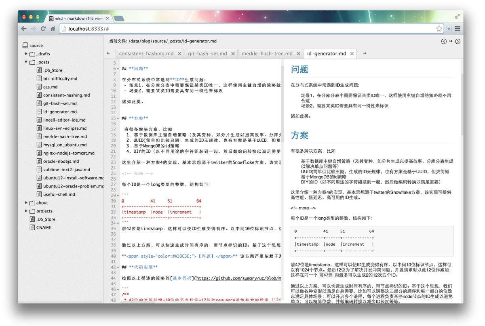Open id-generator.md in the file tree

pyautogui.click(x=57, y=112)
